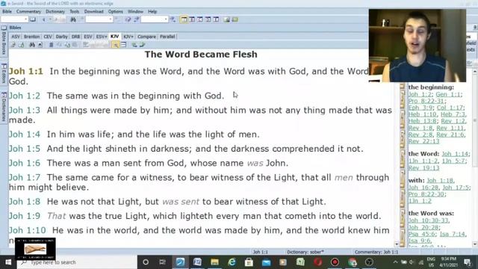Open the Commentary menu
The height and width of the screenshot is (269, 478).
pyautogui.click(x=28, y=12)
